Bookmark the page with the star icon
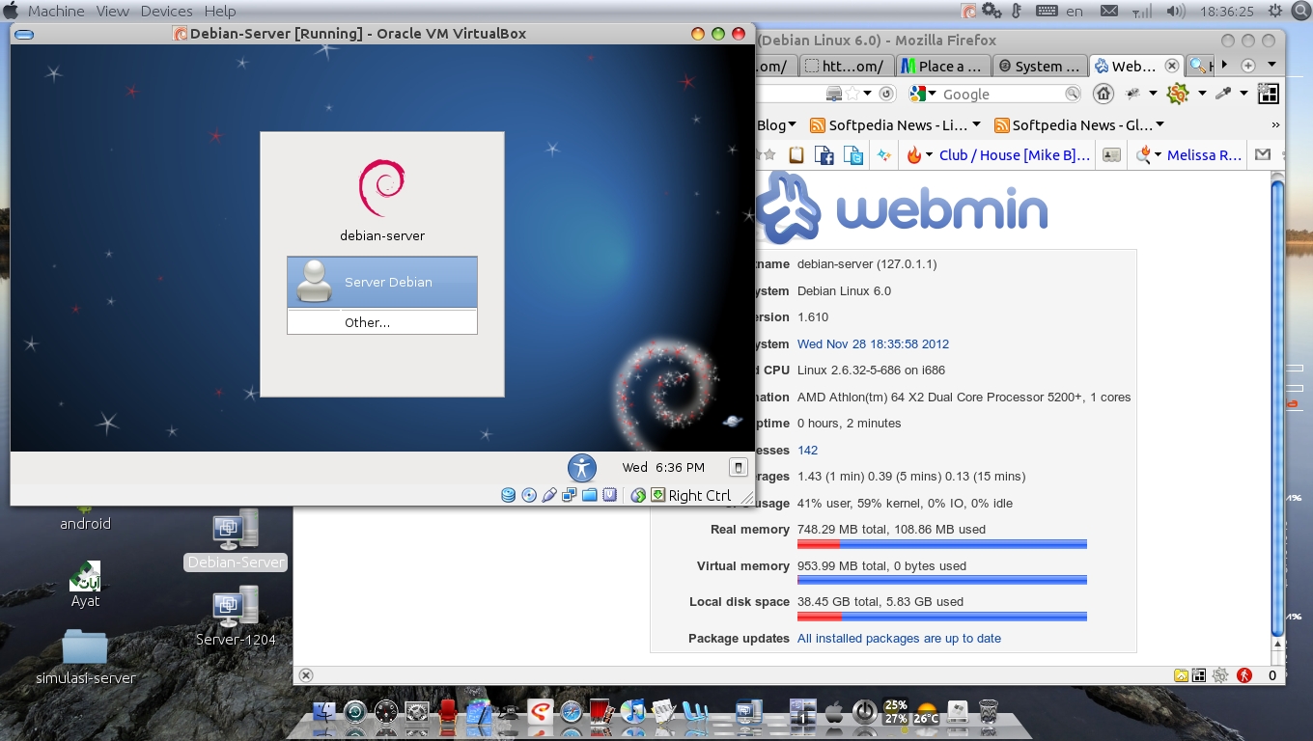 (x=852, y=94)
